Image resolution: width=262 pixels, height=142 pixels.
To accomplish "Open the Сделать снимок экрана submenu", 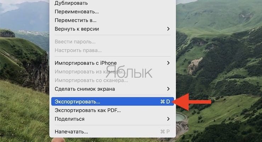I will click(x=113, y=89).
